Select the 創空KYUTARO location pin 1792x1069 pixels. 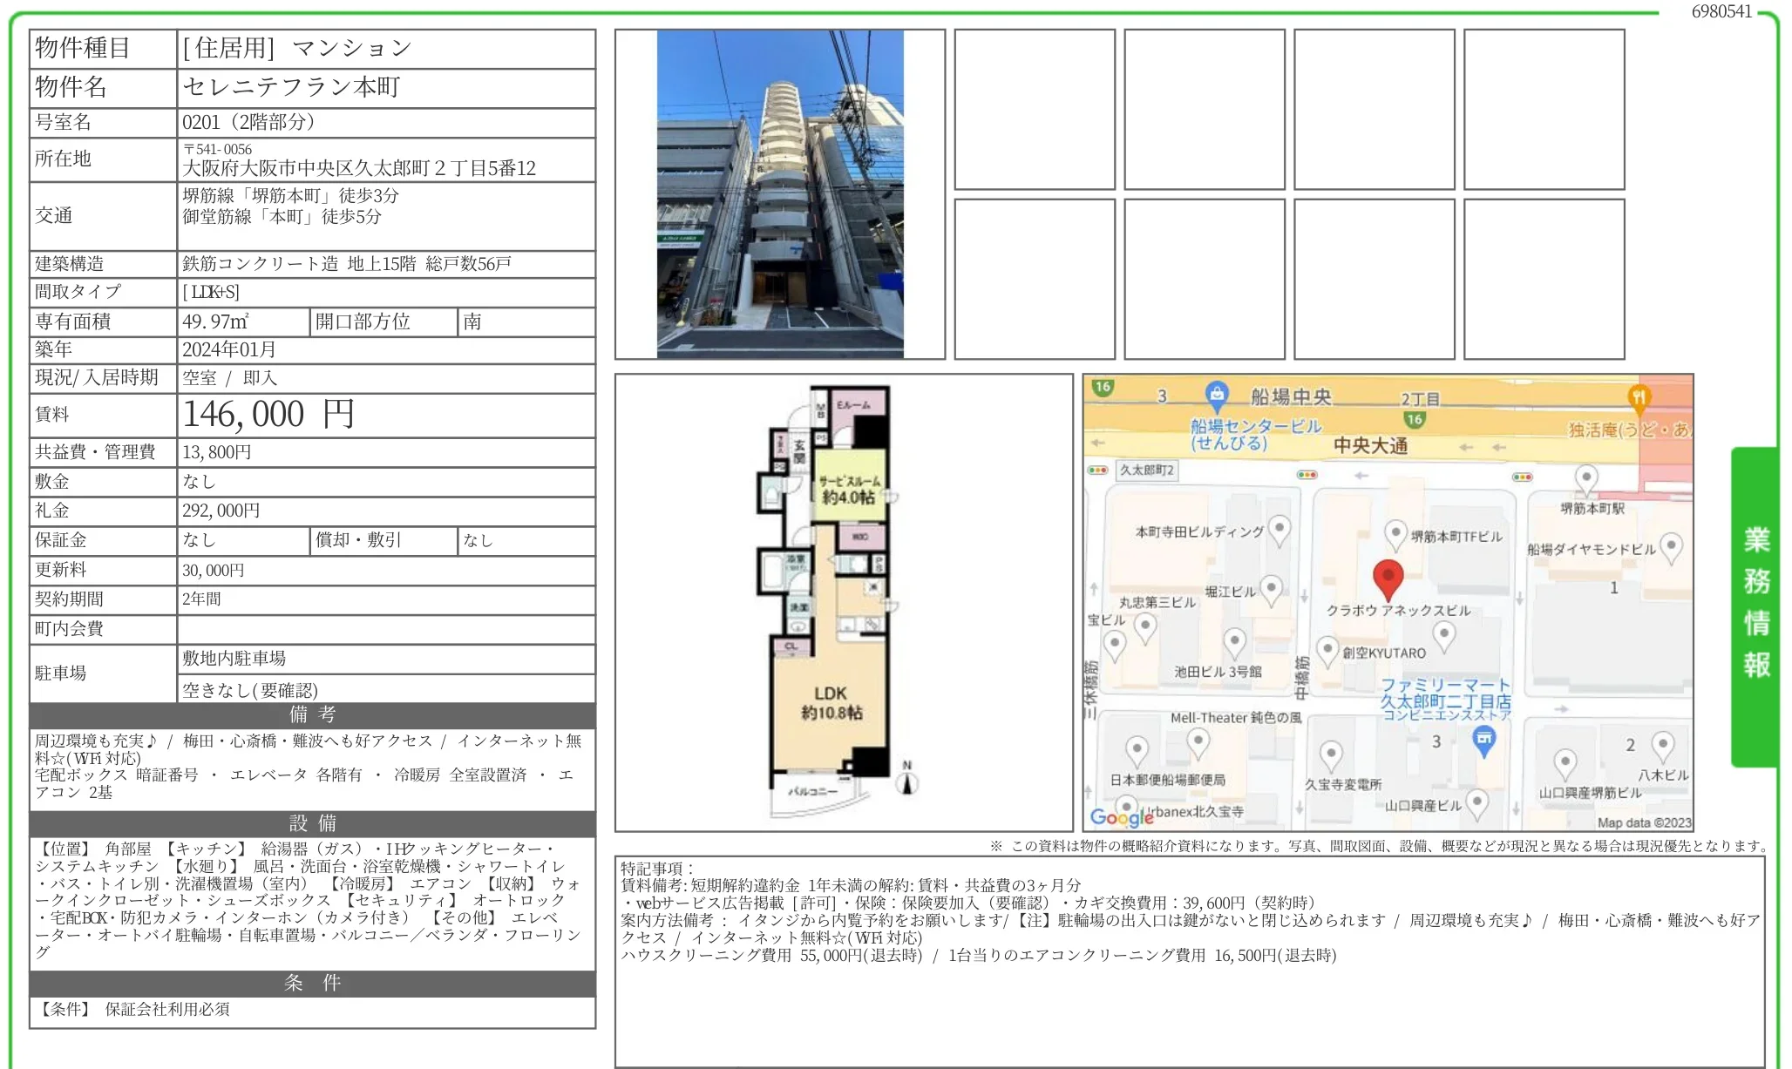1328,648
